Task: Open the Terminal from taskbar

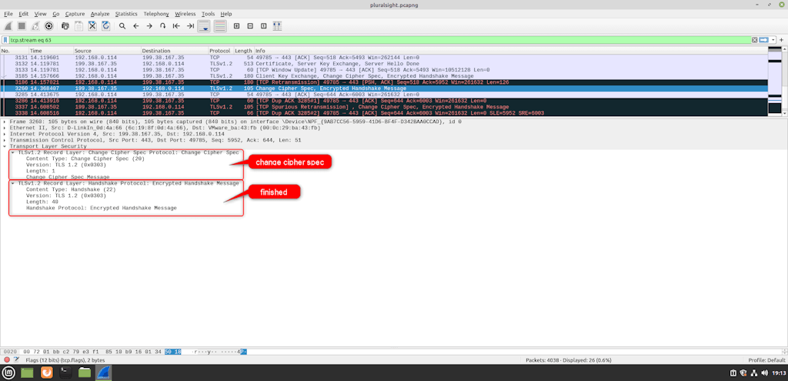Action: pyautogui.click(x=65, y=373)
